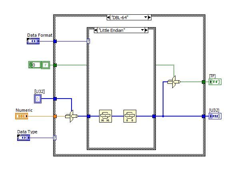Go to previous case of Little Endian structure
Image resolution: width=237 pixels, height=176 pixels.
96,30
